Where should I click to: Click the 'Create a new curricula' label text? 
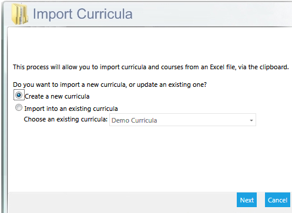click(x=57, y=96)
